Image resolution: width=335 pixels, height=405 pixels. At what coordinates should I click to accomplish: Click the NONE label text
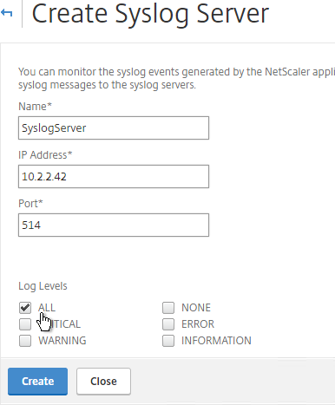pyautogui.click(x=196, y=308)
